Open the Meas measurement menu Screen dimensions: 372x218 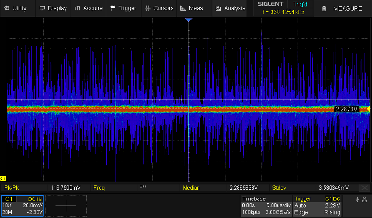[192, 8]
